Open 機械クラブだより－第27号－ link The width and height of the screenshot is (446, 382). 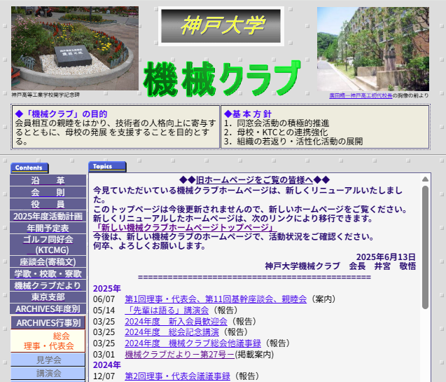pos(179,355)
